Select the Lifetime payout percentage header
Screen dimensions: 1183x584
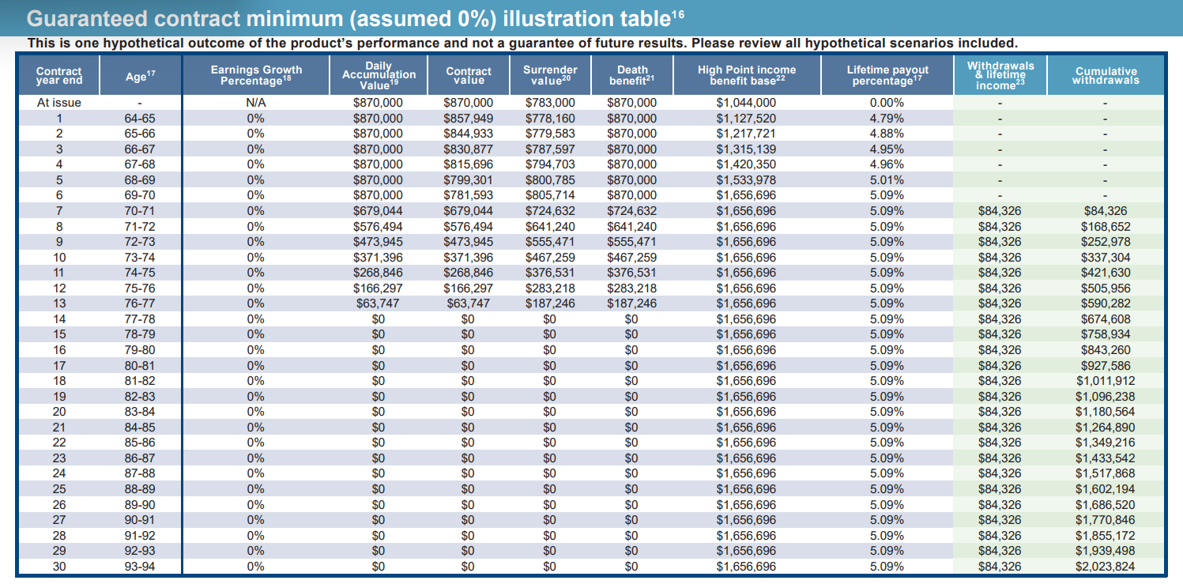pyautogui.click(x=887, y=75)
